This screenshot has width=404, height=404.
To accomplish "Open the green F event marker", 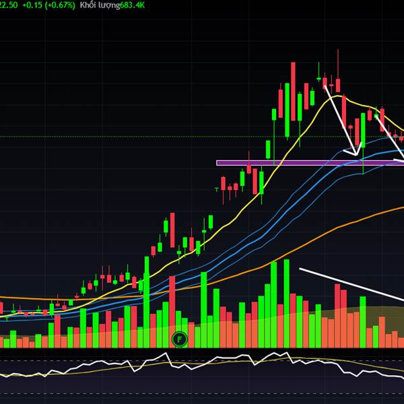I will point(180,339).
